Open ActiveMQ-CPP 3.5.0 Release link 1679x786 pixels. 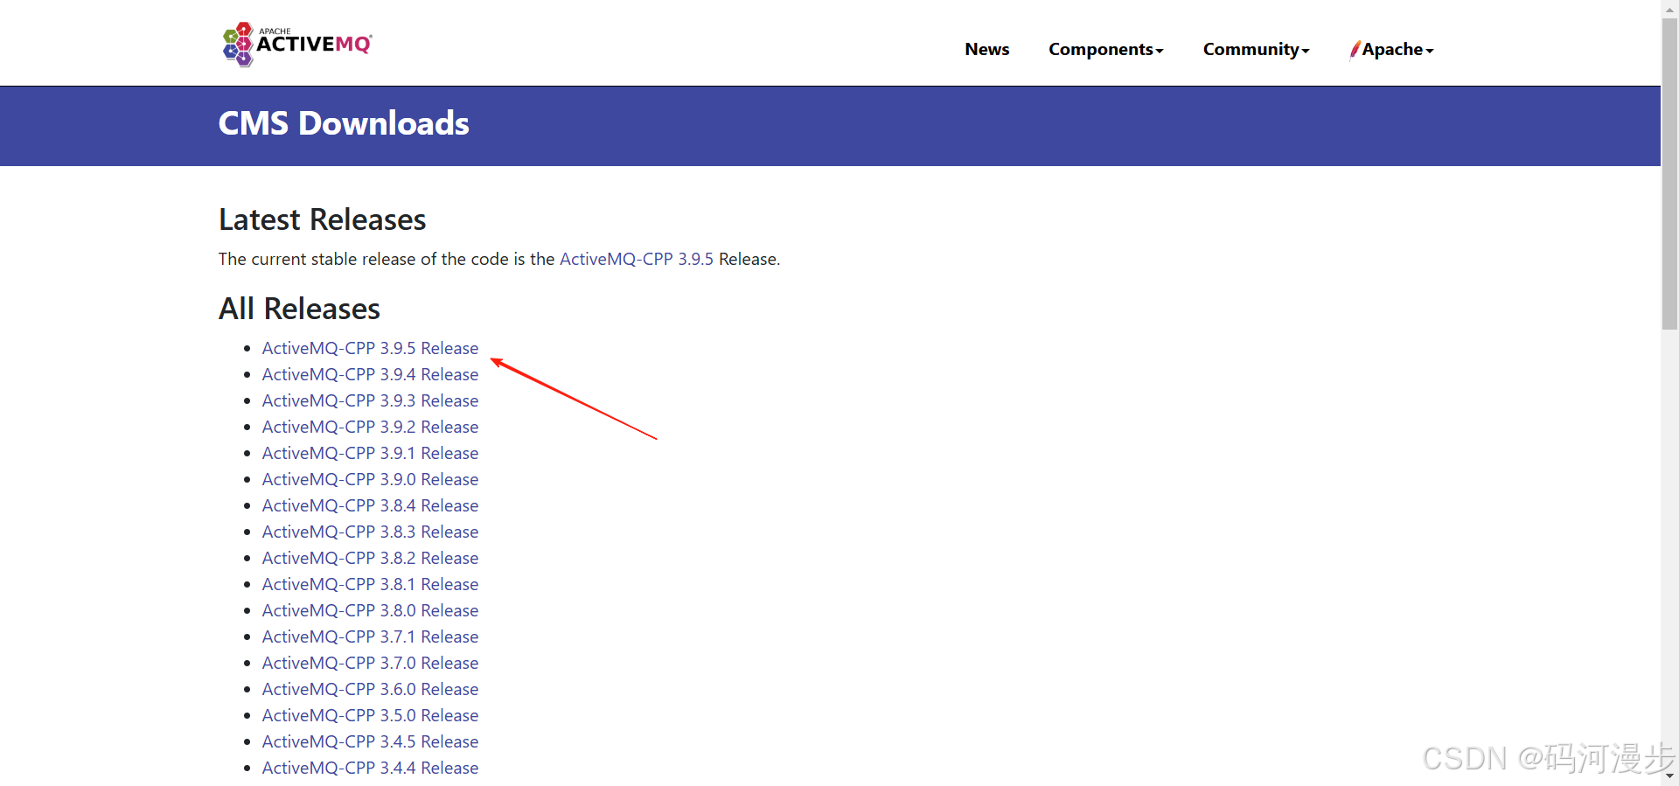coord(370,715)
